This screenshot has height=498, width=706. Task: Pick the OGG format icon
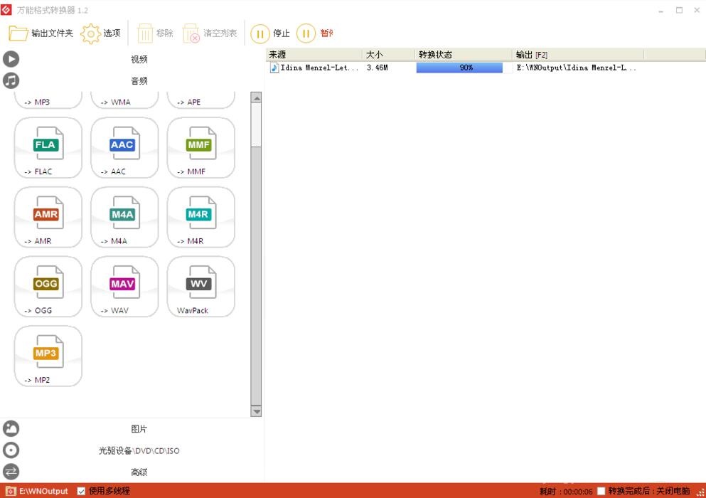(48, 286)
